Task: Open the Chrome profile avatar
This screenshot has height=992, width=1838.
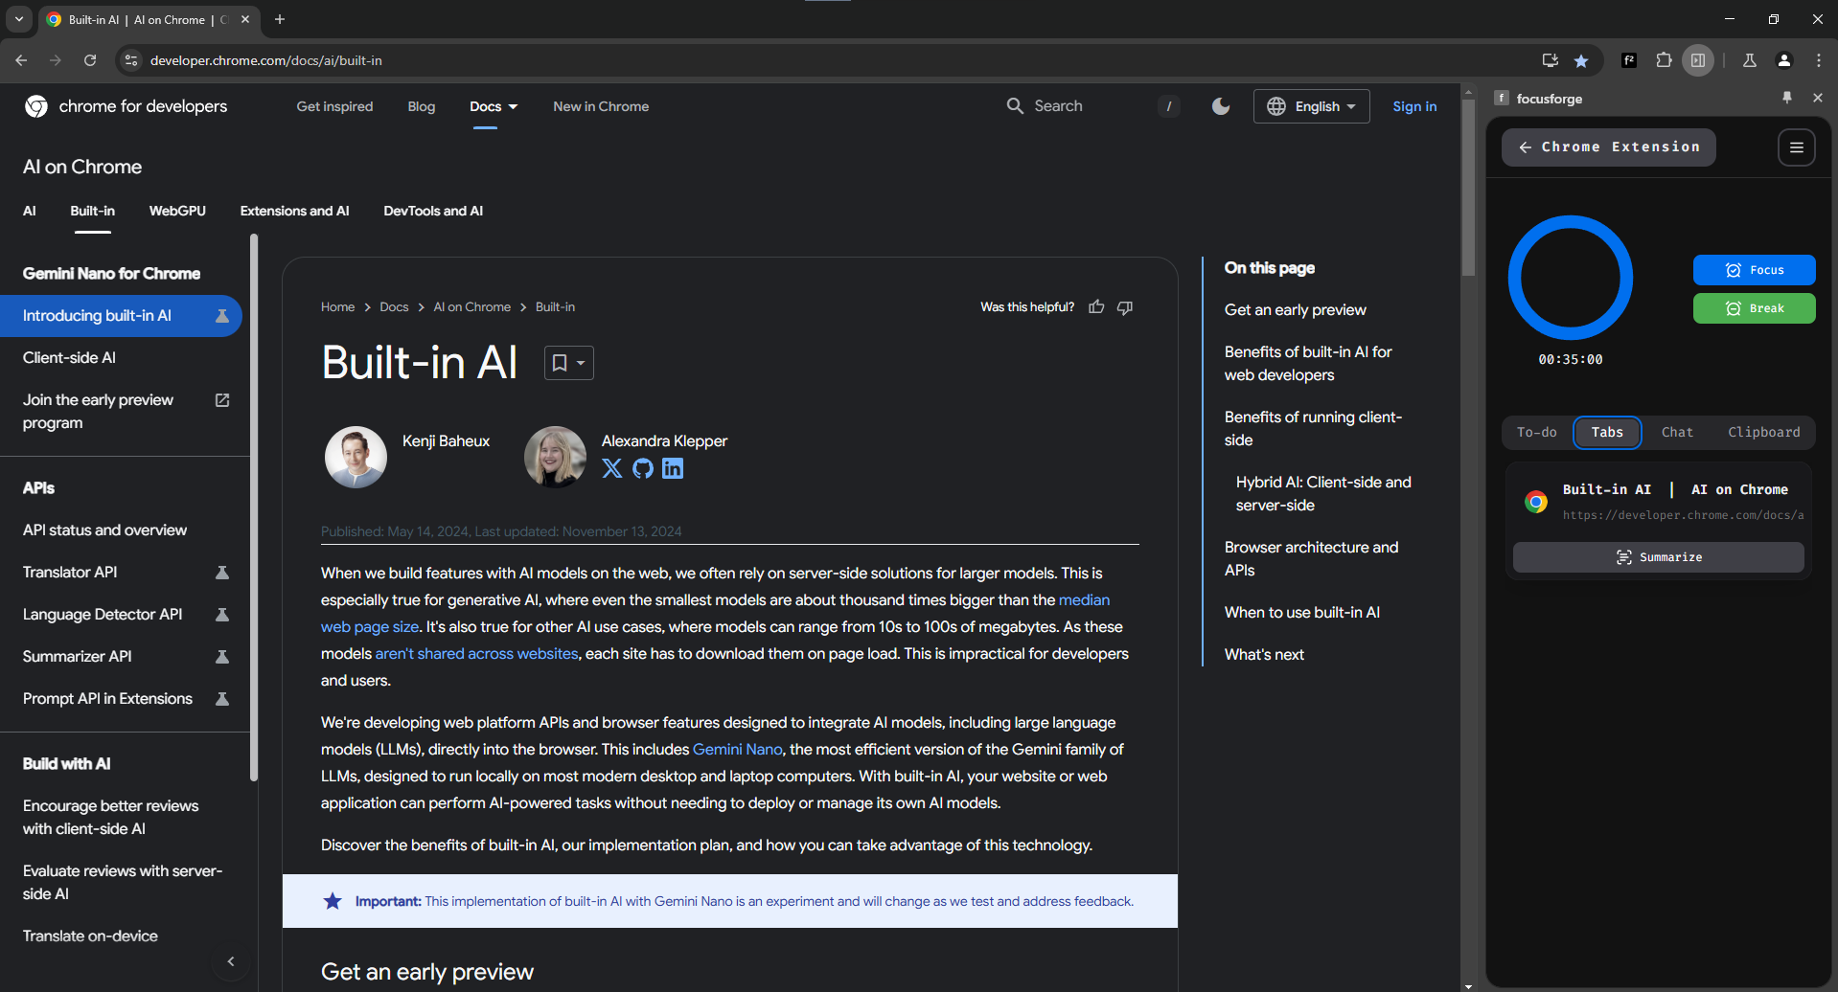Action: pyautogui.click(x=1784, y=60)
